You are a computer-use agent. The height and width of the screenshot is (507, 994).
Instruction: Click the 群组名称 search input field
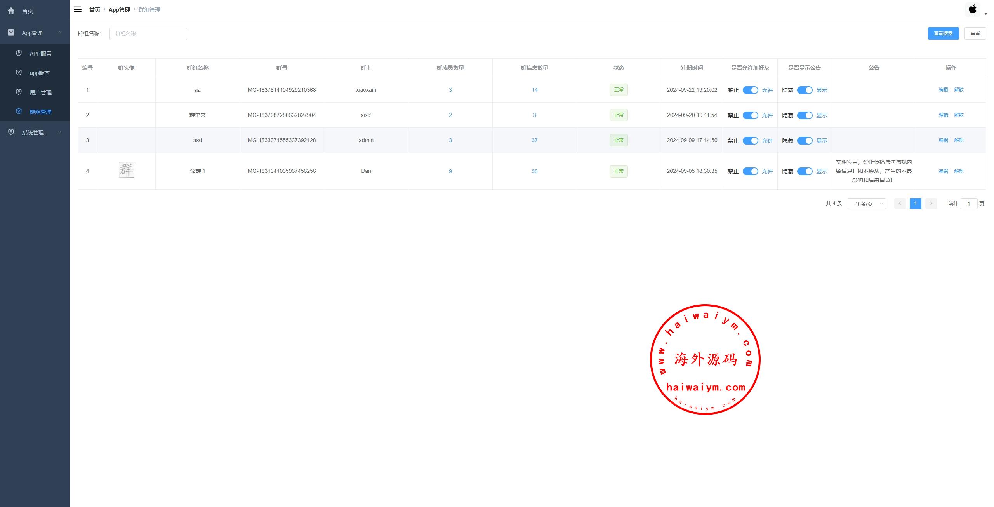coord(148,33)
